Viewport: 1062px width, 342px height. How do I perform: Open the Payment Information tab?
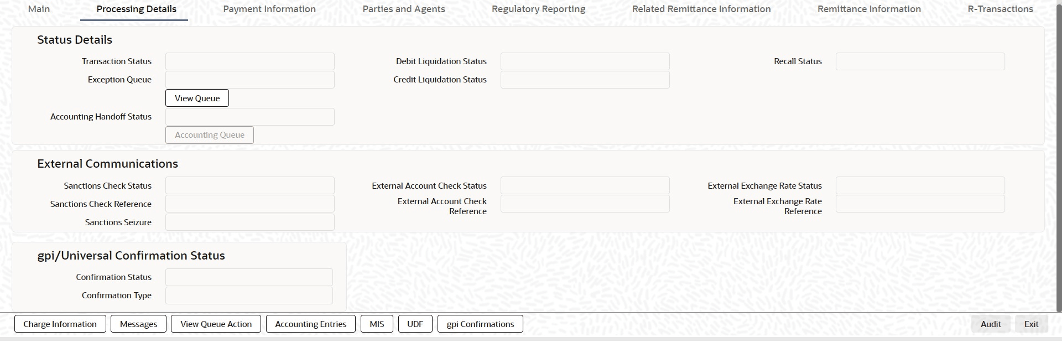[269, 9]
